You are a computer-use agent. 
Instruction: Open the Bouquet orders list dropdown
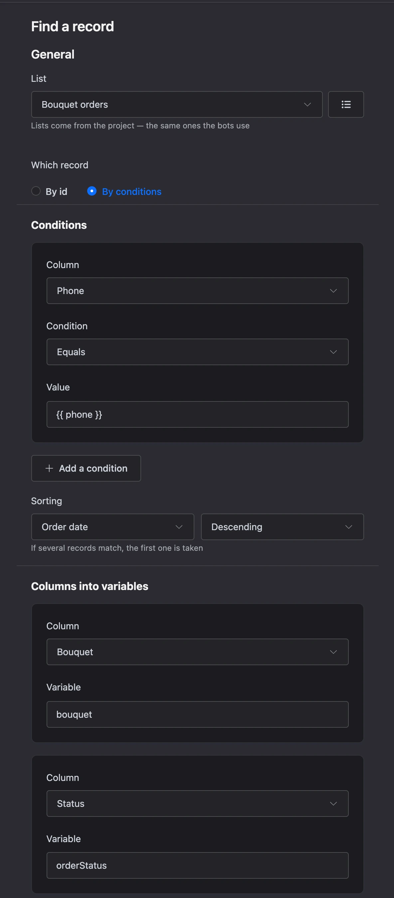177,104
